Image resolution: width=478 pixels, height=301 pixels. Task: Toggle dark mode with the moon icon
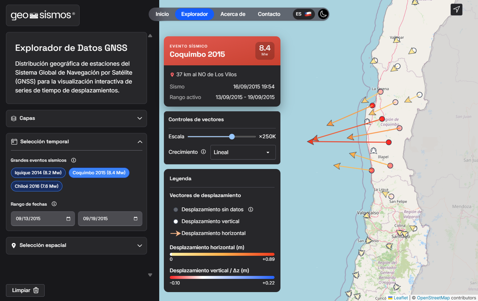pyautogui.click(x=323, y=14)
